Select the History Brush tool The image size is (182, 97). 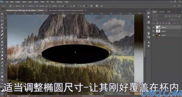[x=2, y=45]
